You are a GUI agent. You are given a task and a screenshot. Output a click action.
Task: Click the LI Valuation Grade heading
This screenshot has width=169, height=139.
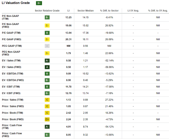(x=16, y=3)
